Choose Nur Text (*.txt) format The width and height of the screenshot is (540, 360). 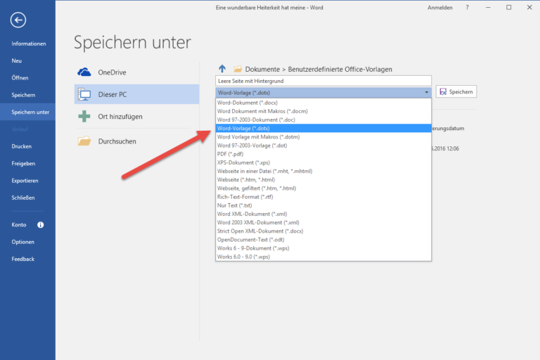[323, 205]
